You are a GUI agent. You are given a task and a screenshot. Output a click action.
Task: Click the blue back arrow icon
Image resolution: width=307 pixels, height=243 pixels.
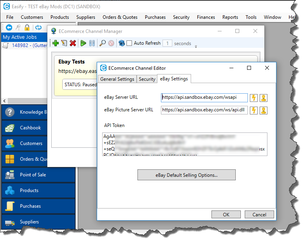(9, 27)
